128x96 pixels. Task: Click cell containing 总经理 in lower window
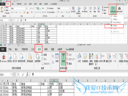click(66, 91)
